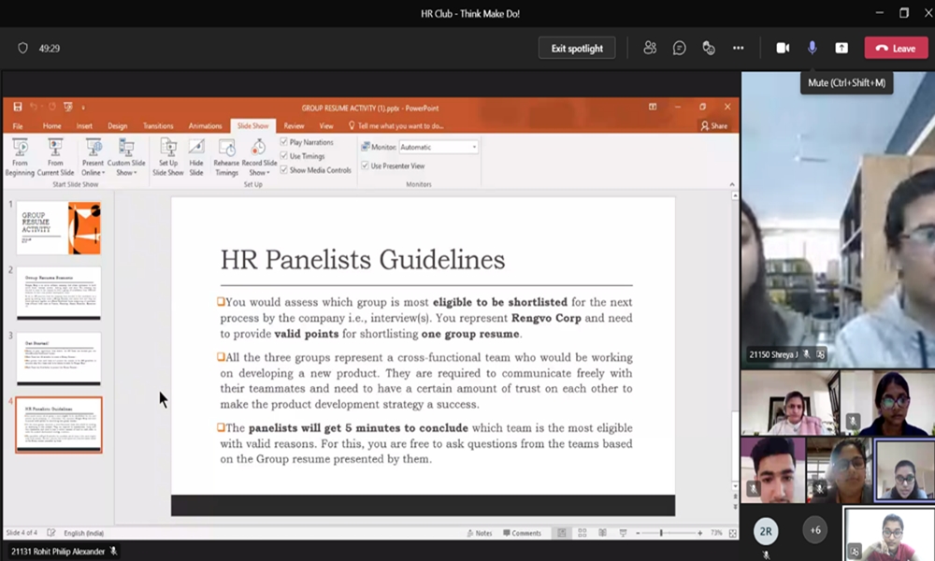
Task: Click the PowerPoint Share button
Action: (x=714, y=126)
